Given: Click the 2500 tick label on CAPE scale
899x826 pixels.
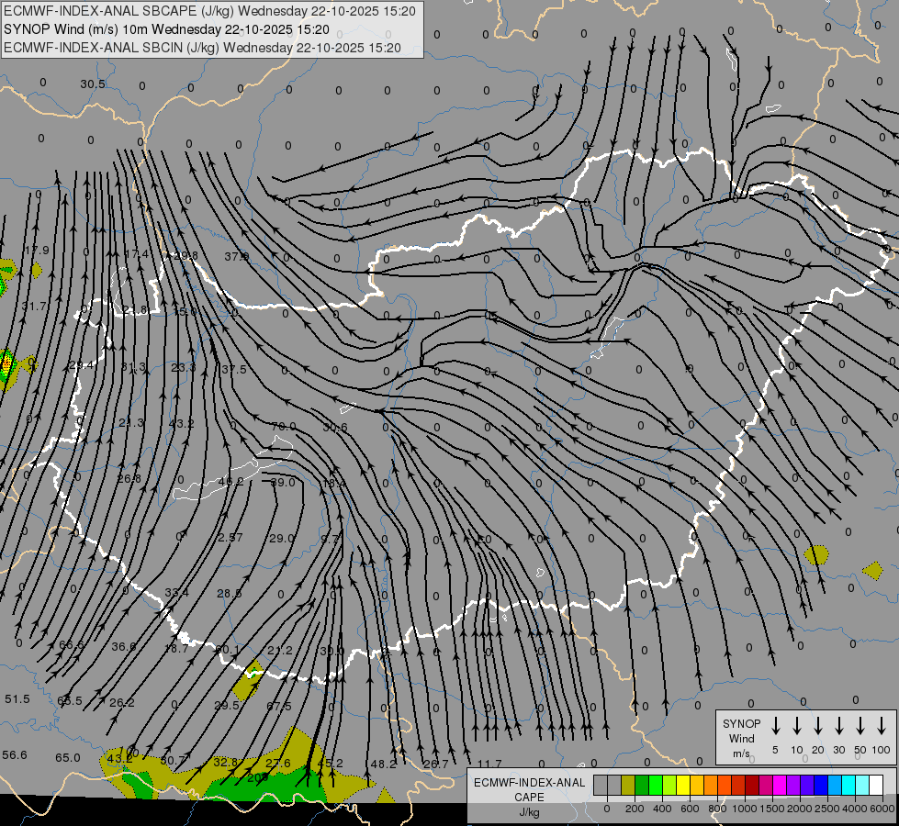Looking at the screenshot, I should click(x=827, y=809).
